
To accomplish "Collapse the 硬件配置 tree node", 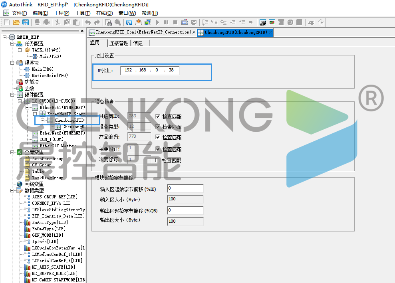I will coord(12,95).
